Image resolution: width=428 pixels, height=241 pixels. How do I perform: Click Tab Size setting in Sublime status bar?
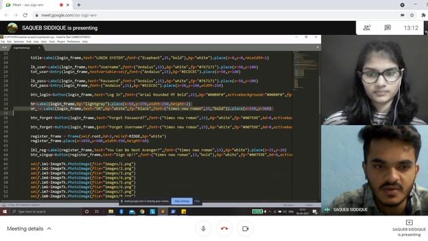[288, 205]
